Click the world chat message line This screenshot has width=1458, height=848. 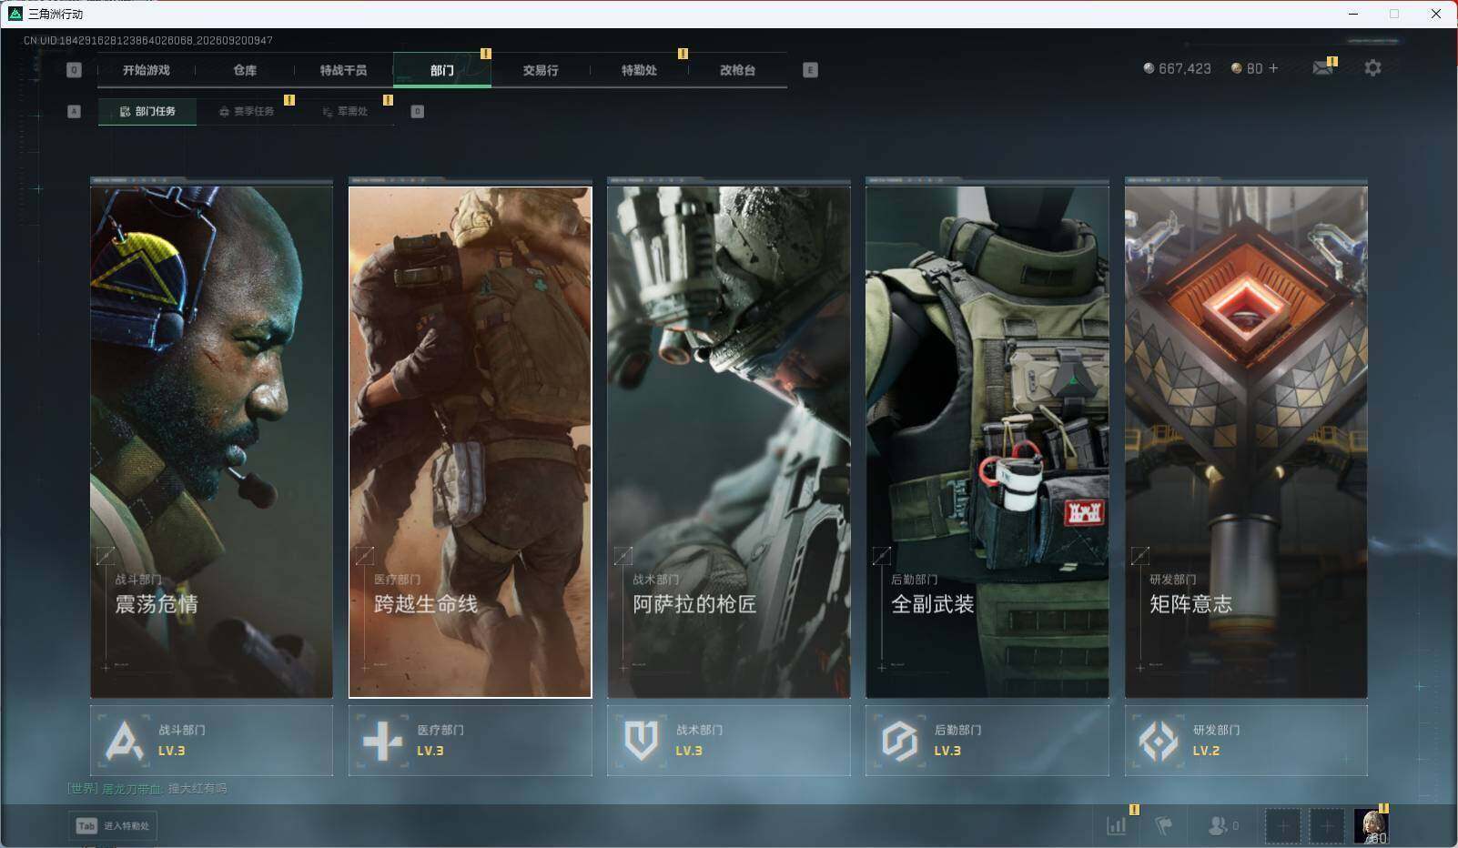147,789
